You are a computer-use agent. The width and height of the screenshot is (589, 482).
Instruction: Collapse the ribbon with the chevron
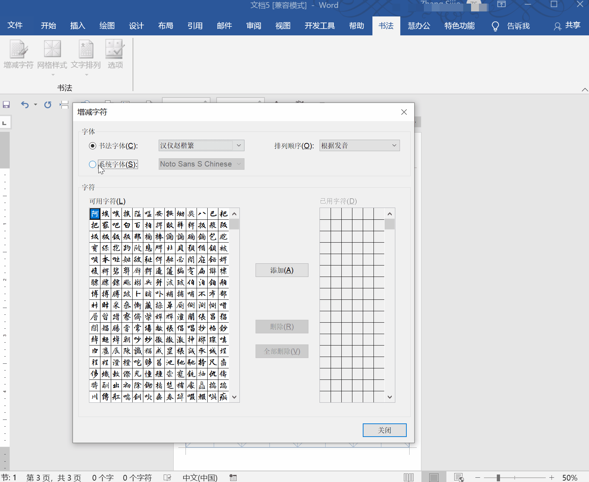click(585, 90)
